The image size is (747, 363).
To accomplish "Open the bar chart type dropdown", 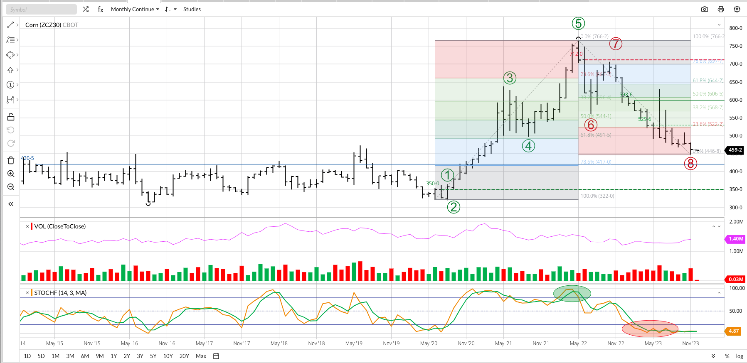I will tap(170, 9).
